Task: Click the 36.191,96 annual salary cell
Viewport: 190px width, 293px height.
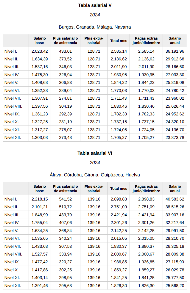Action: point(175,51)
